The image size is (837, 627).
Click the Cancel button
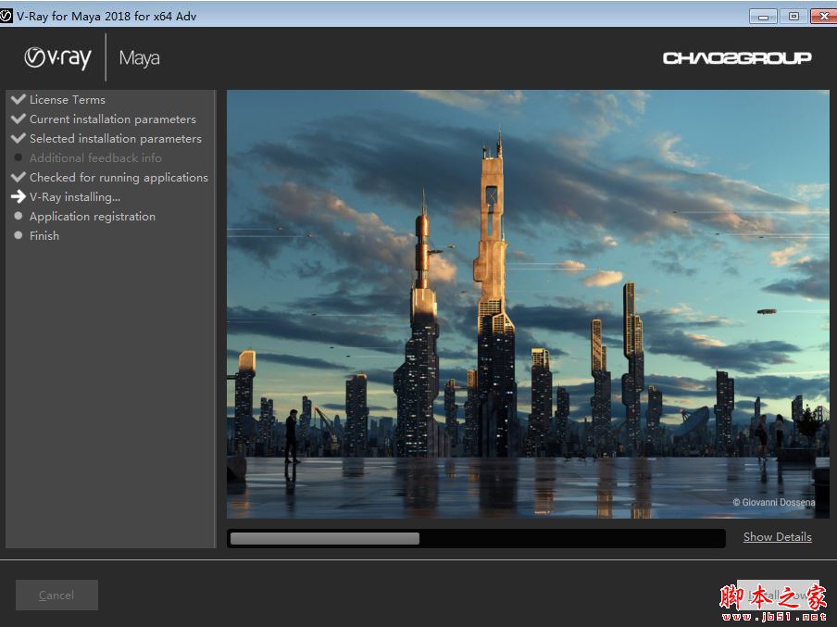56,595
